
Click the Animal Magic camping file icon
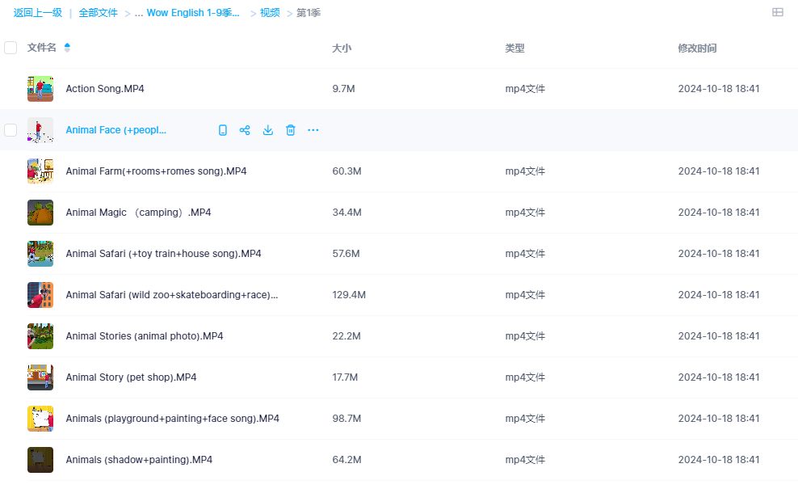40,213
